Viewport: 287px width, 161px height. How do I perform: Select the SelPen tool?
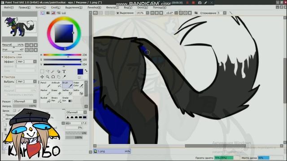pyautogui.click(x=67, y=92)
